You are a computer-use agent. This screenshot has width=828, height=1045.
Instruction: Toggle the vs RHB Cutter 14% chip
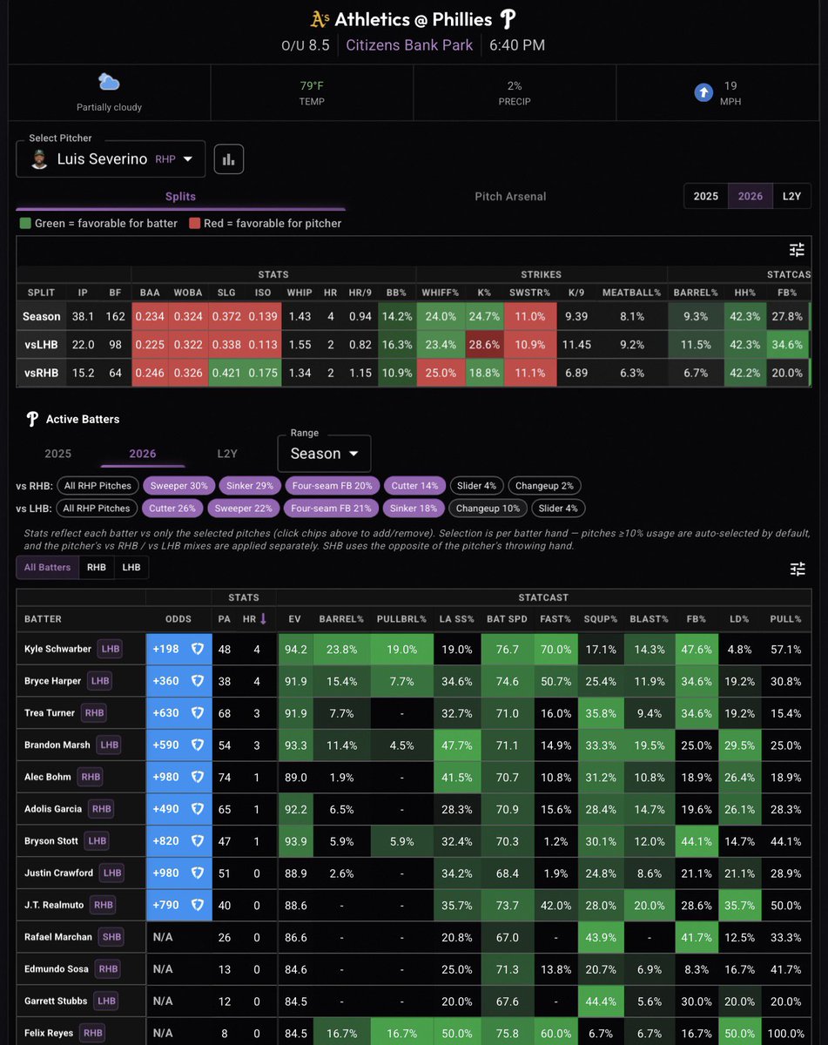(x=415, y=486)
